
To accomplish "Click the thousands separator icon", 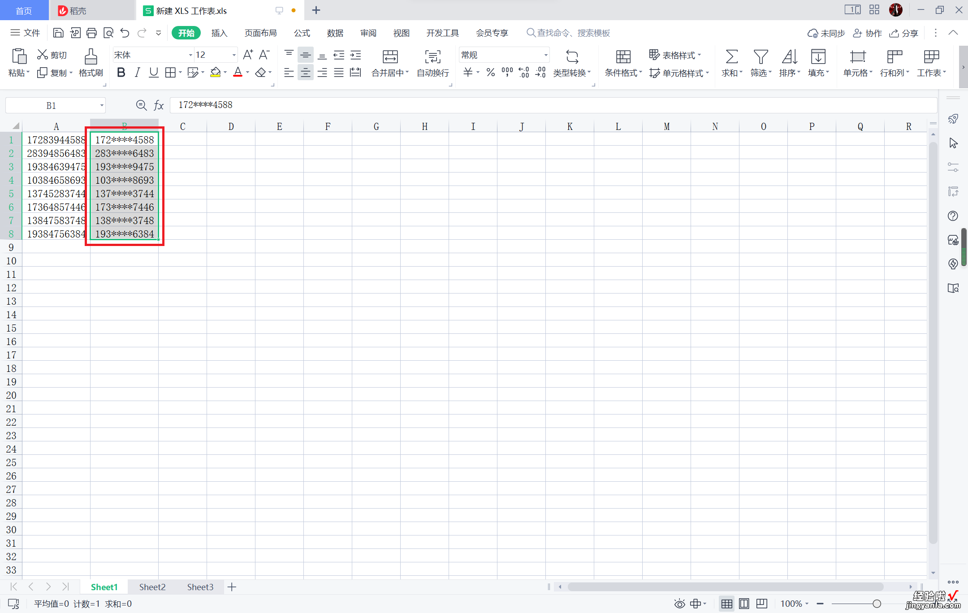I will (x=507, y=72).
